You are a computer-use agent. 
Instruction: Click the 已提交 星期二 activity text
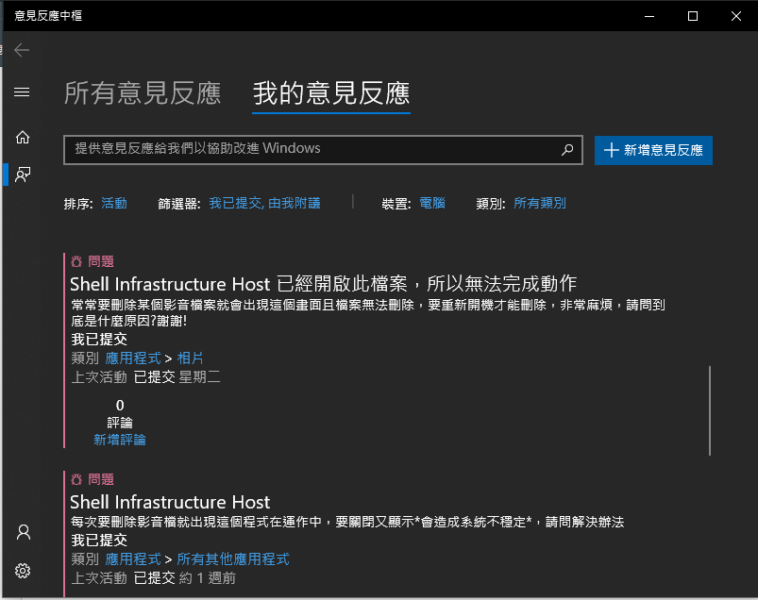[177, 376]
